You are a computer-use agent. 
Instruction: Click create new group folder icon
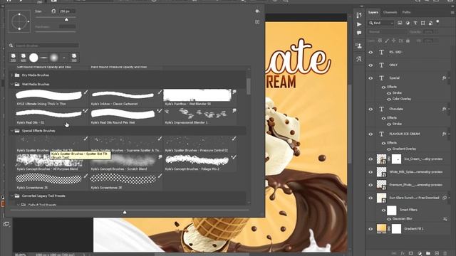pos(428,253)
